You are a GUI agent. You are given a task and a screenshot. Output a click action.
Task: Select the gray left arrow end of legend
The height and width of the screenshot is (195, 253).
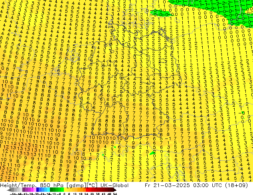[x=9, y=190]
